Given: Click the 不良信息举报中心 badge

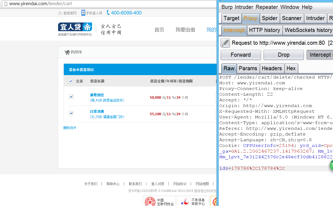Looking at the screenshot, I should pyautogui.click(x=193, y=202).
